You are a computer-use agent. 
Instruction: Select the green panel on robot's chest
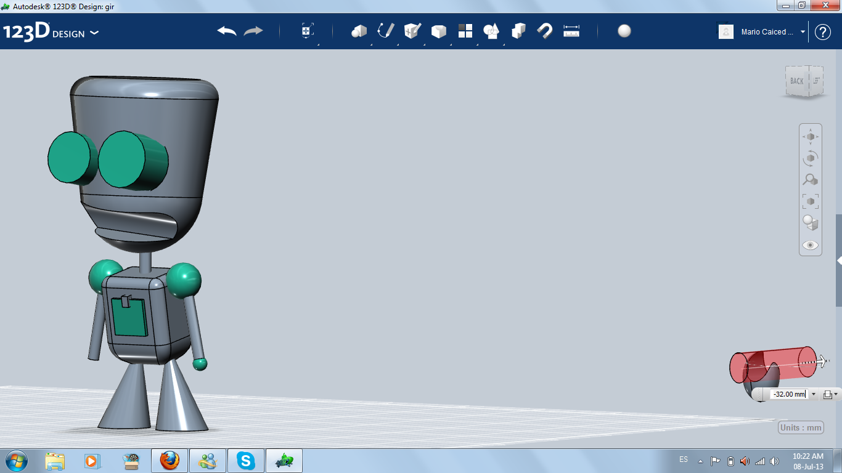click(130, 317)
